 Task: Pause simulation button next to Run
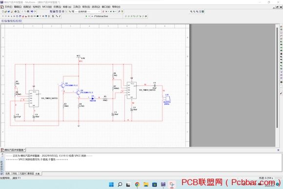pyautogui.click(x=89, y=16)
